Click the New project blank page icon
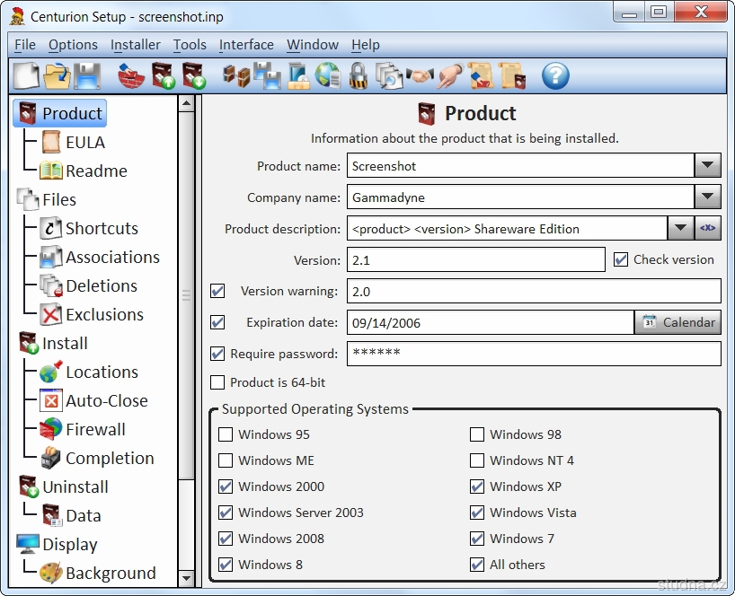The image size is (735, 596). coord(26,75)
